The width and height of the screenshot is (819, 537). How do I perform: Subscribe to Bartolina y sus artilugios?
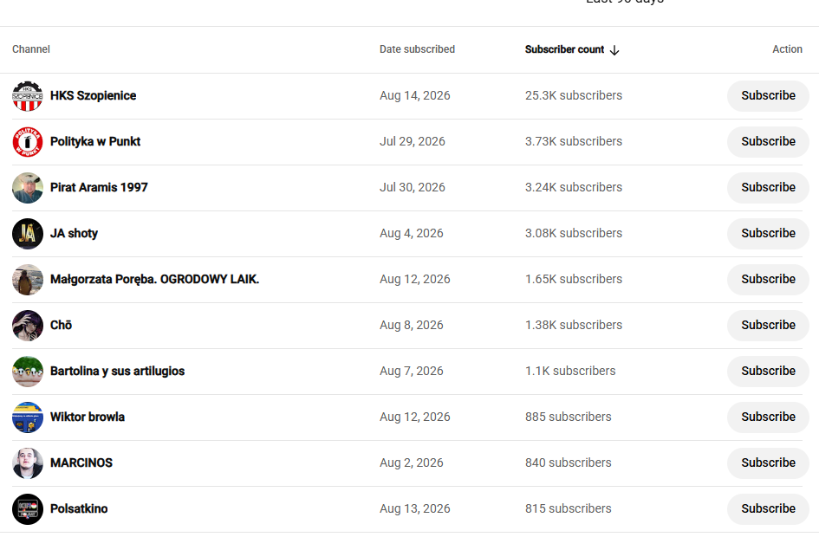click(768, 372)
